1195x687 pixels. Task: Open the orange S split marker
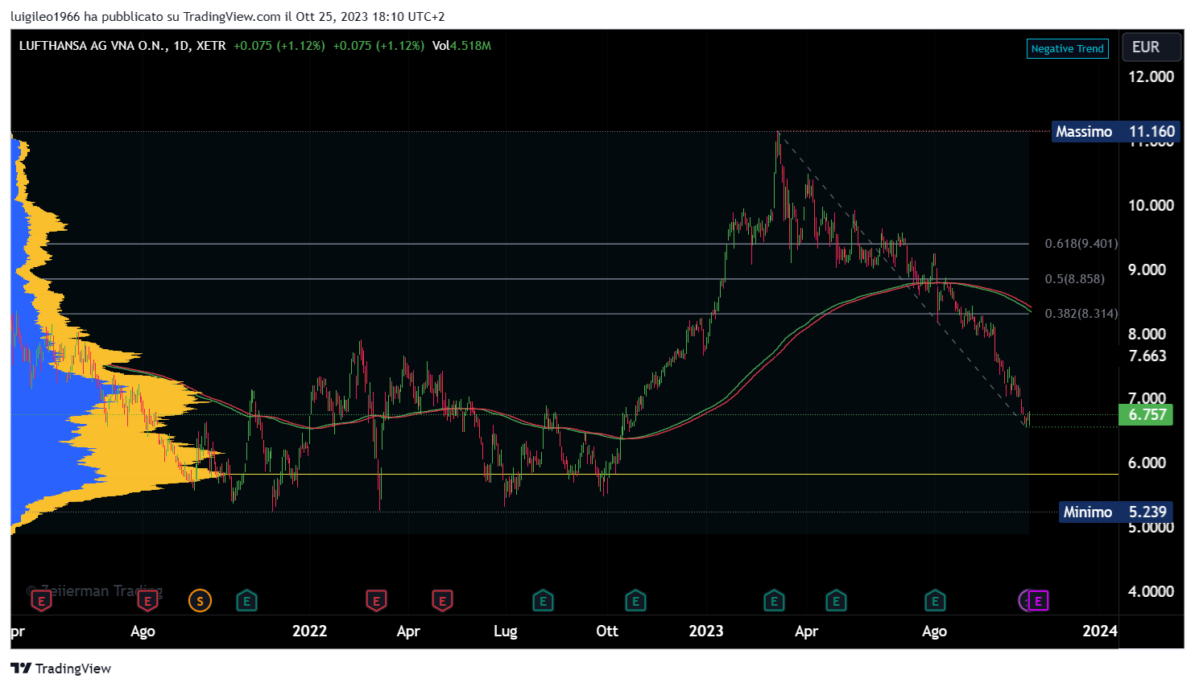[x=200, y=601]
